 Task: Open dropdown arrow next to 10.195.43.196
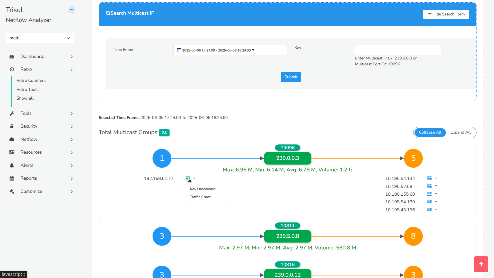(436, 210)
